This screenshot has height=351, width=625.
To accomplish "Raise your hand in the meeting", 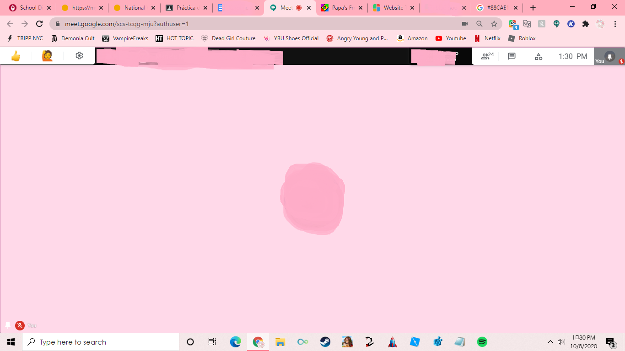I will point(46,55).
